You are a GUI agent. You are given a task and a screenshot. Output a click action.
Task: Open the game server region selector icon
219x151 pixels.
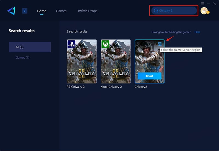click(x=160, y=44)
